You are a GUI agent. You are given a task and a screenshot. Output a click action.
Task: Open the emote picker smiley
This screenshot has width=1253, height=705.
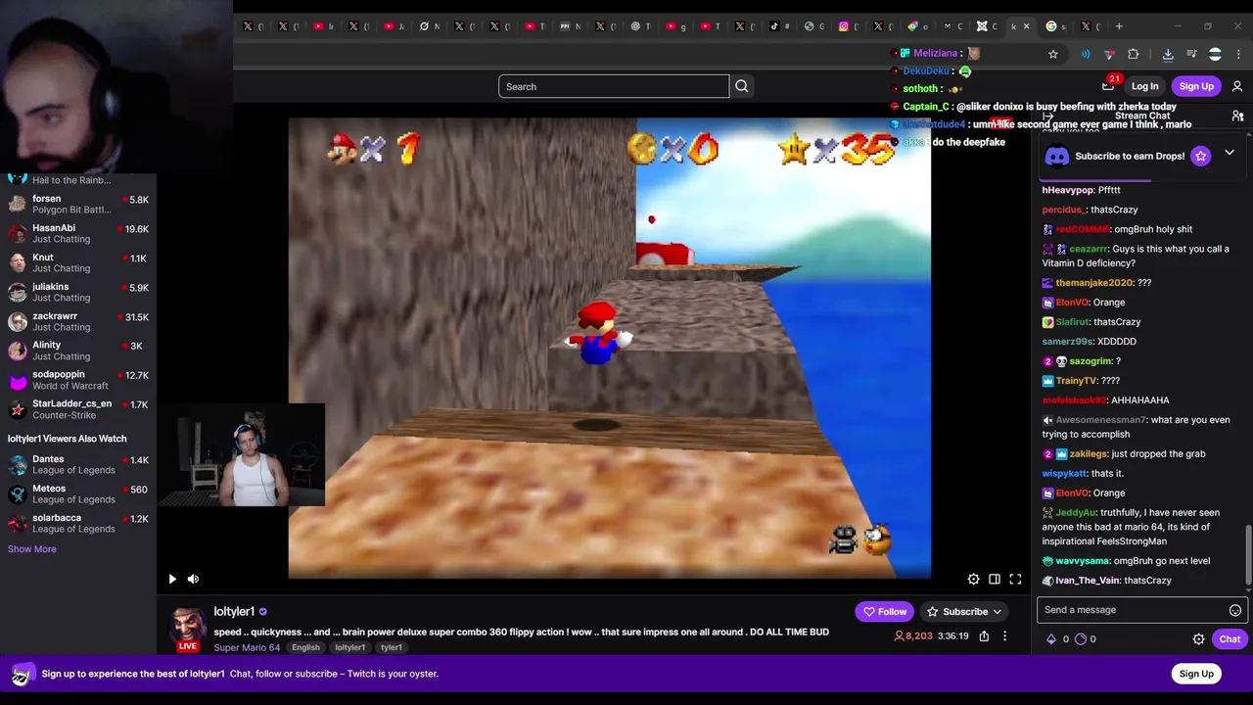[1235, 610]
